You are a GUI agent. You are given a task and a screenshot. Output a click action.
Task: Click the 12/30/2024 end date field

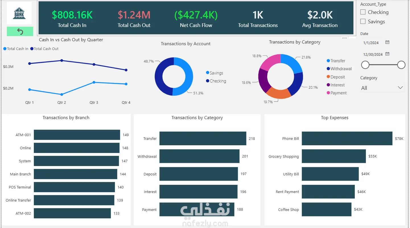tap(373, 54)
